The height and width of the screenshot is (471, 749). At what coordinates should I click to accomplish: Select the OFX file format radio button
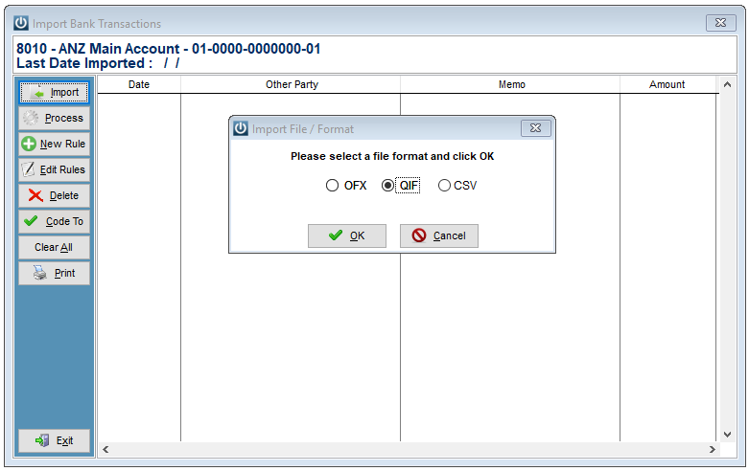tap(332, 186)
